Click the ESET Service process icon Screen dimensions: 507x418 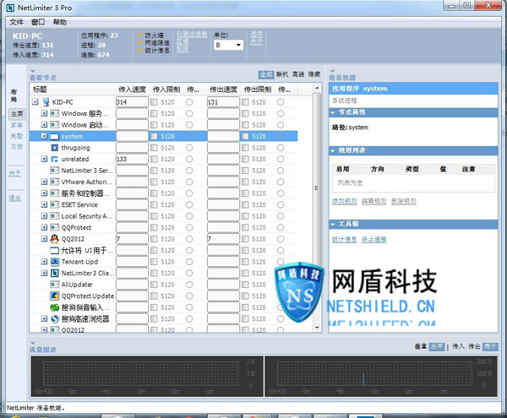point(55,204)
